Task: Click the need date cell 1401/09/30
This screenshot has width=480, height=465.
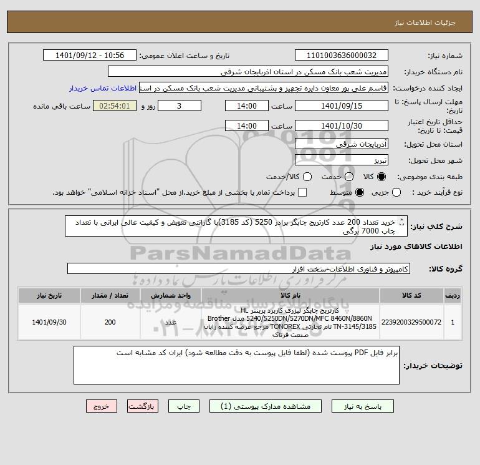Action: pyautogui.click(x=49, y=322)
